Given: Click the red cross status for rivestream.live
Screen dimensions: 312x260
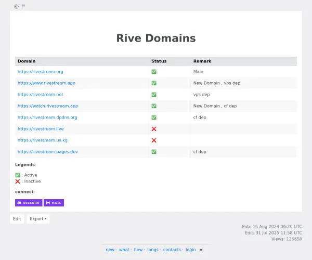Looking at the screenshot, I should [x=154, y=129].
